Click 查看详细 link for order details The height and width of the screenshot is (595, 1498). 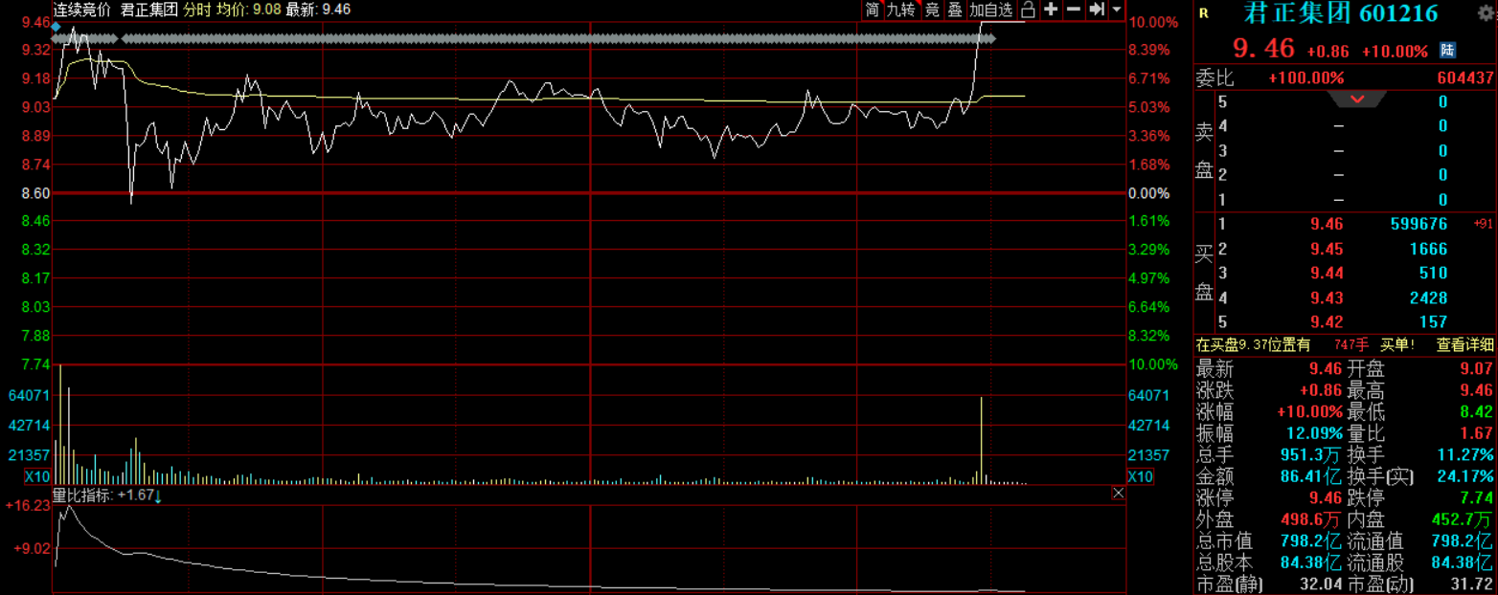pyautogui.click(x=1464, y=345)
